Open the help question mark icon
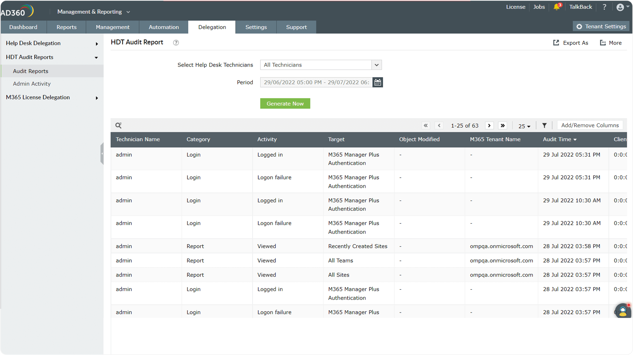 pyautogui.click(x=604, y=7)
